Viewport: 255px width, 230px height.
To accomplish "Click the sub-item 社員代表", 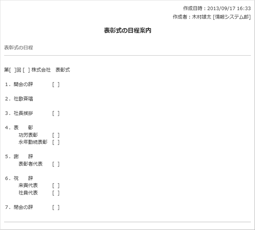I will (x=28, y=193).
